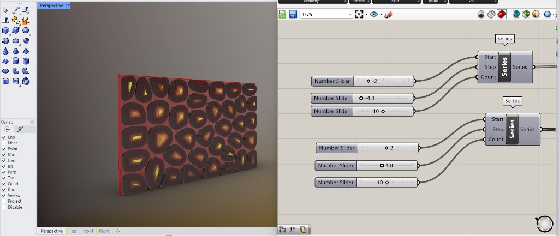
Task: Disable preview using the no-preview icon
Action: pos(481,14)
